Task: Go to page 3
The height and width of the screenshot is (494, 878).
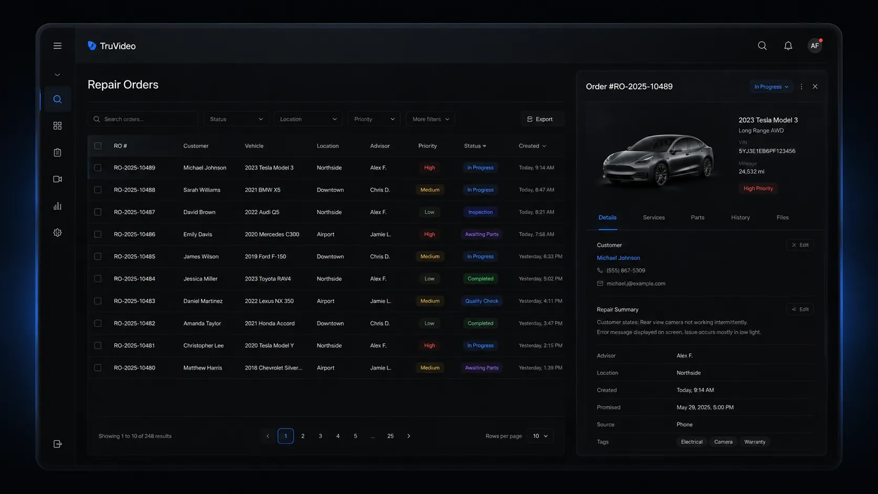Action: pyautogui.click(x=320, y=436)
